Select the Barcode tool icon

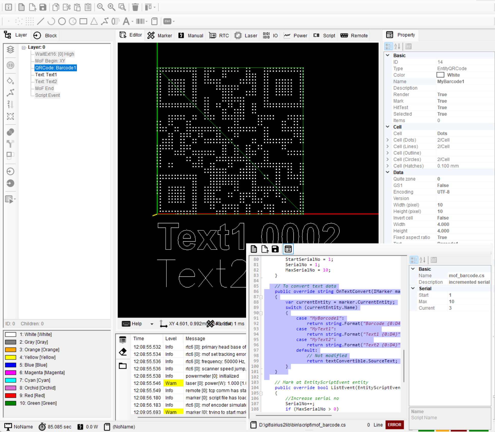(140, 21)
